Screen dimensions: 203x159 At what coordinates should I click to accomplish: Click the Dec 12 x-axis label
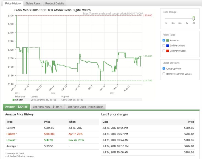[103, 88]
